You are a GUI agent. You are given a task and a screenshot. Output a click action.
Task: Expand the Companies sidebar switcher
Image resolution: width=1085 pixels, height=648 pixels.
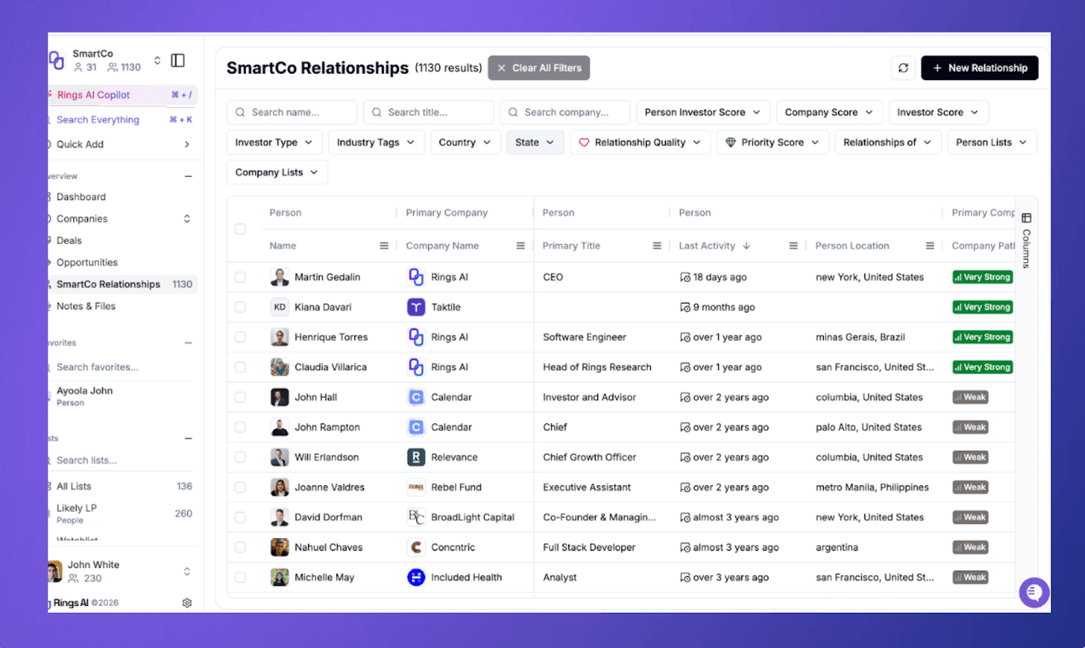coord(187,219)
